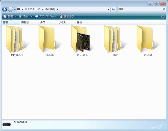Click the PSP folder name label
Viewport: 168px width, 131px height.
click(x=115, y=55)
